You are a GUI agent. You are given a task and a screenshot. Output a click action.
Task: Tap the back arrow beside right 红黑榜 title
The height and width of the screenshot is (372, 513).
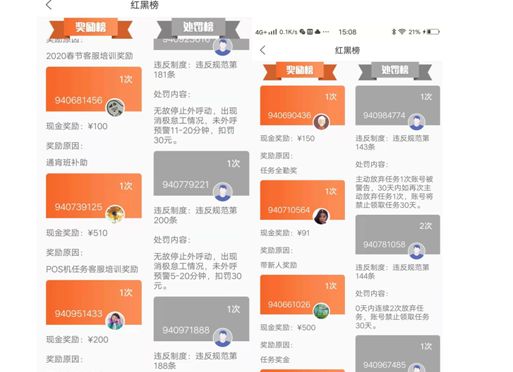click(x=262, y=50)
